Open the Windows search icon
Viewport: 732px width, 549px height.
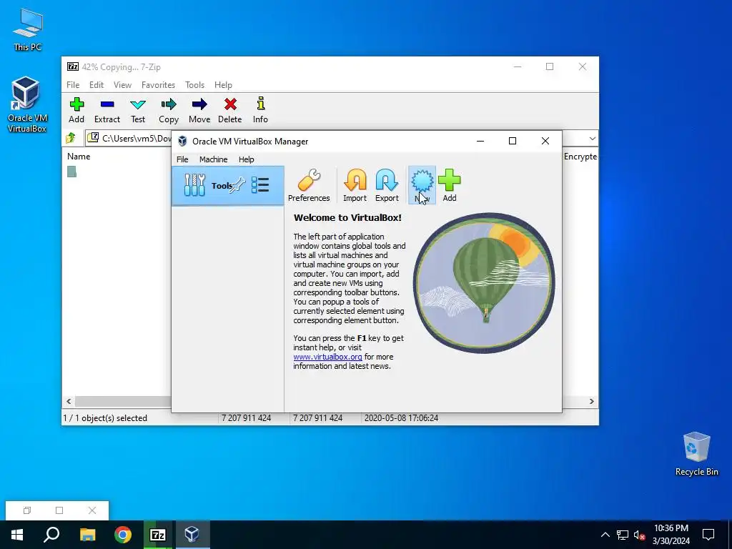pyautogui.click(x=51, y=535)
